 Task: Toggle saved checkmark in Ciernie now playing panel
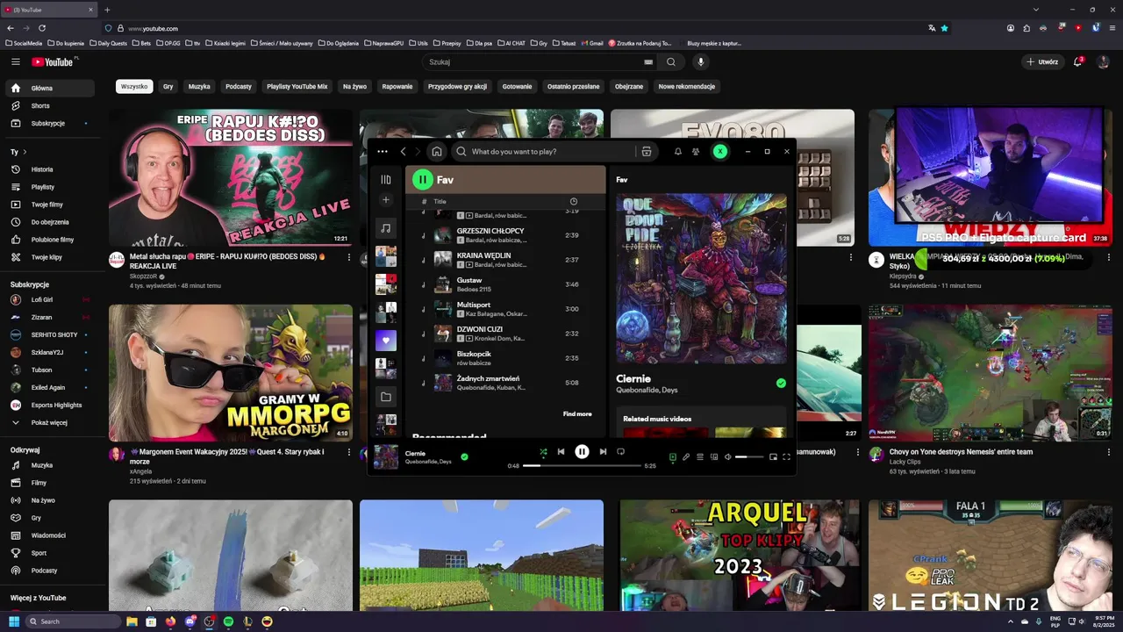781,383
